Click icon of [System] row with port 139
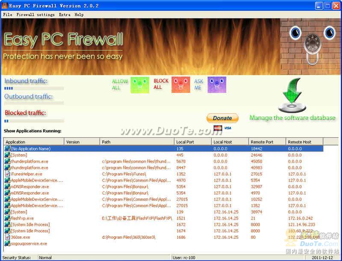 point(7,212)
